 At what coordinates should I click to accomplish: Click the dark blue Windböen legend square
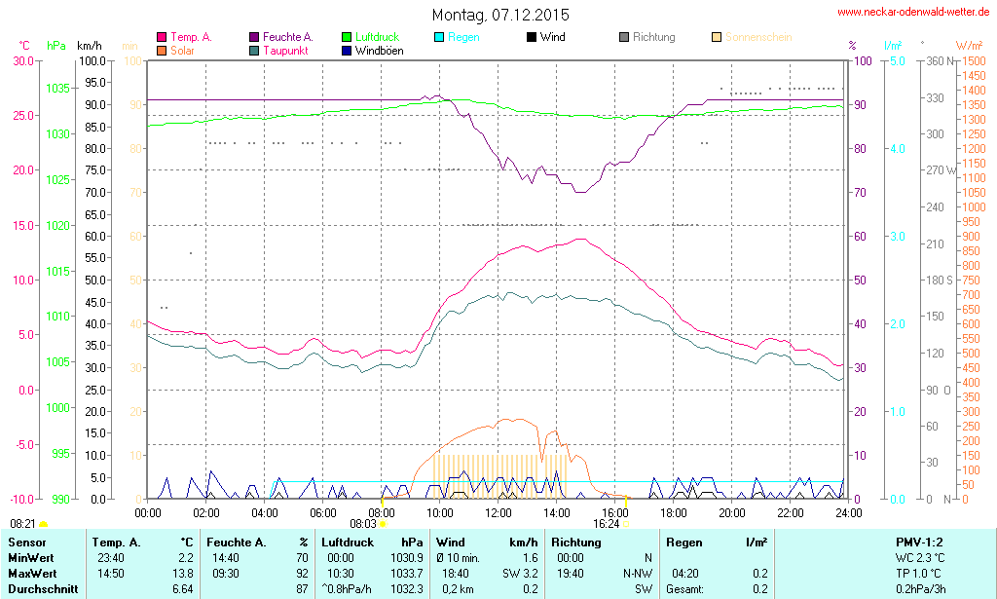[x=347, y=50]
